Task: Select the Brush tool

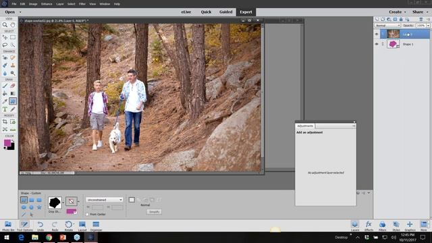Action: (5, 86)
